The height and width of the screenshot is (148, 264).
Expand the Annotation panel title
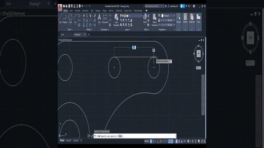[105, 30]
